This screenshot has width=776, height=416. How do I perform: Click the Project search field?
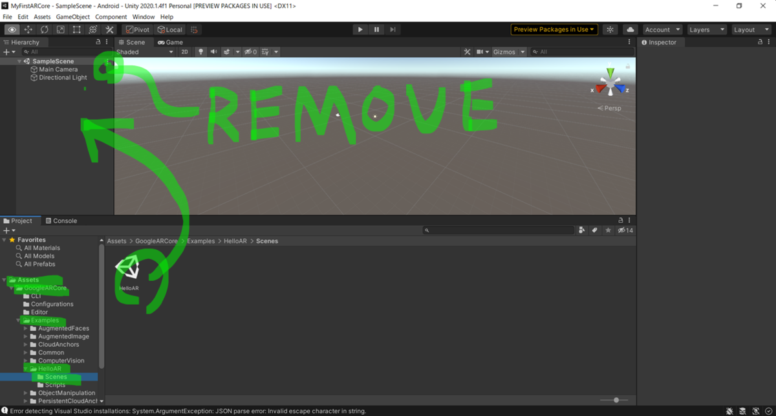(499, 230)
